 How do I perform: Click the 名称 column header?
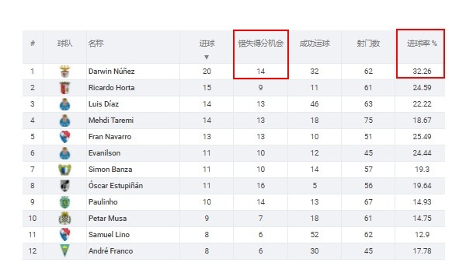tap(96, 44)
